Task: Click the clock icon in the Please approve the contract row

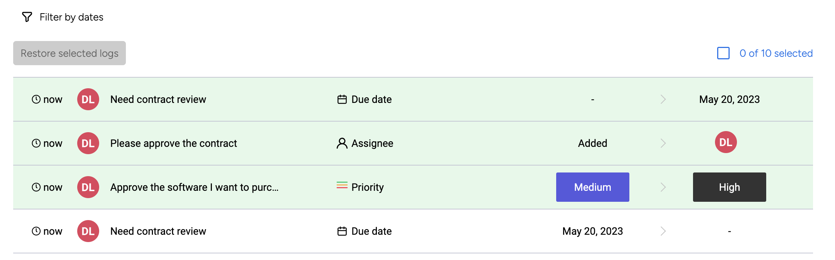Action: click(36, 143)
